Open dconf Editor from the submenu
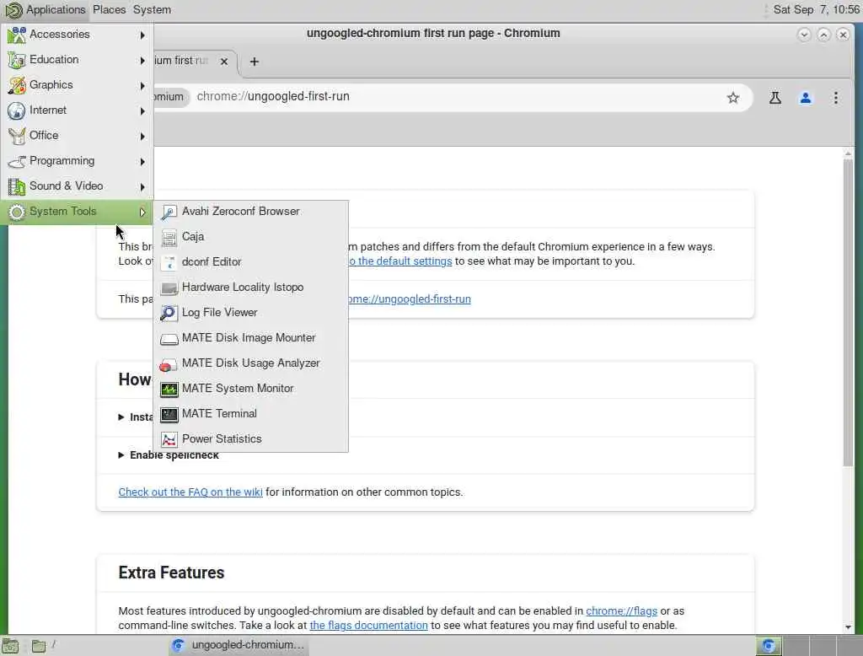Screen dimensions: 863x656 tap(250, 262)
